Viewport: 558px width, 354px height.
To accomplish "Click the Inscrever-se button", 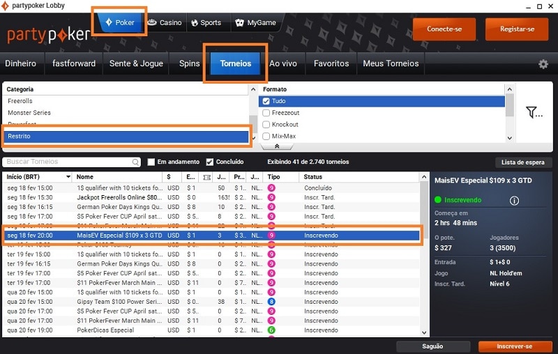I will coord(515,346).
